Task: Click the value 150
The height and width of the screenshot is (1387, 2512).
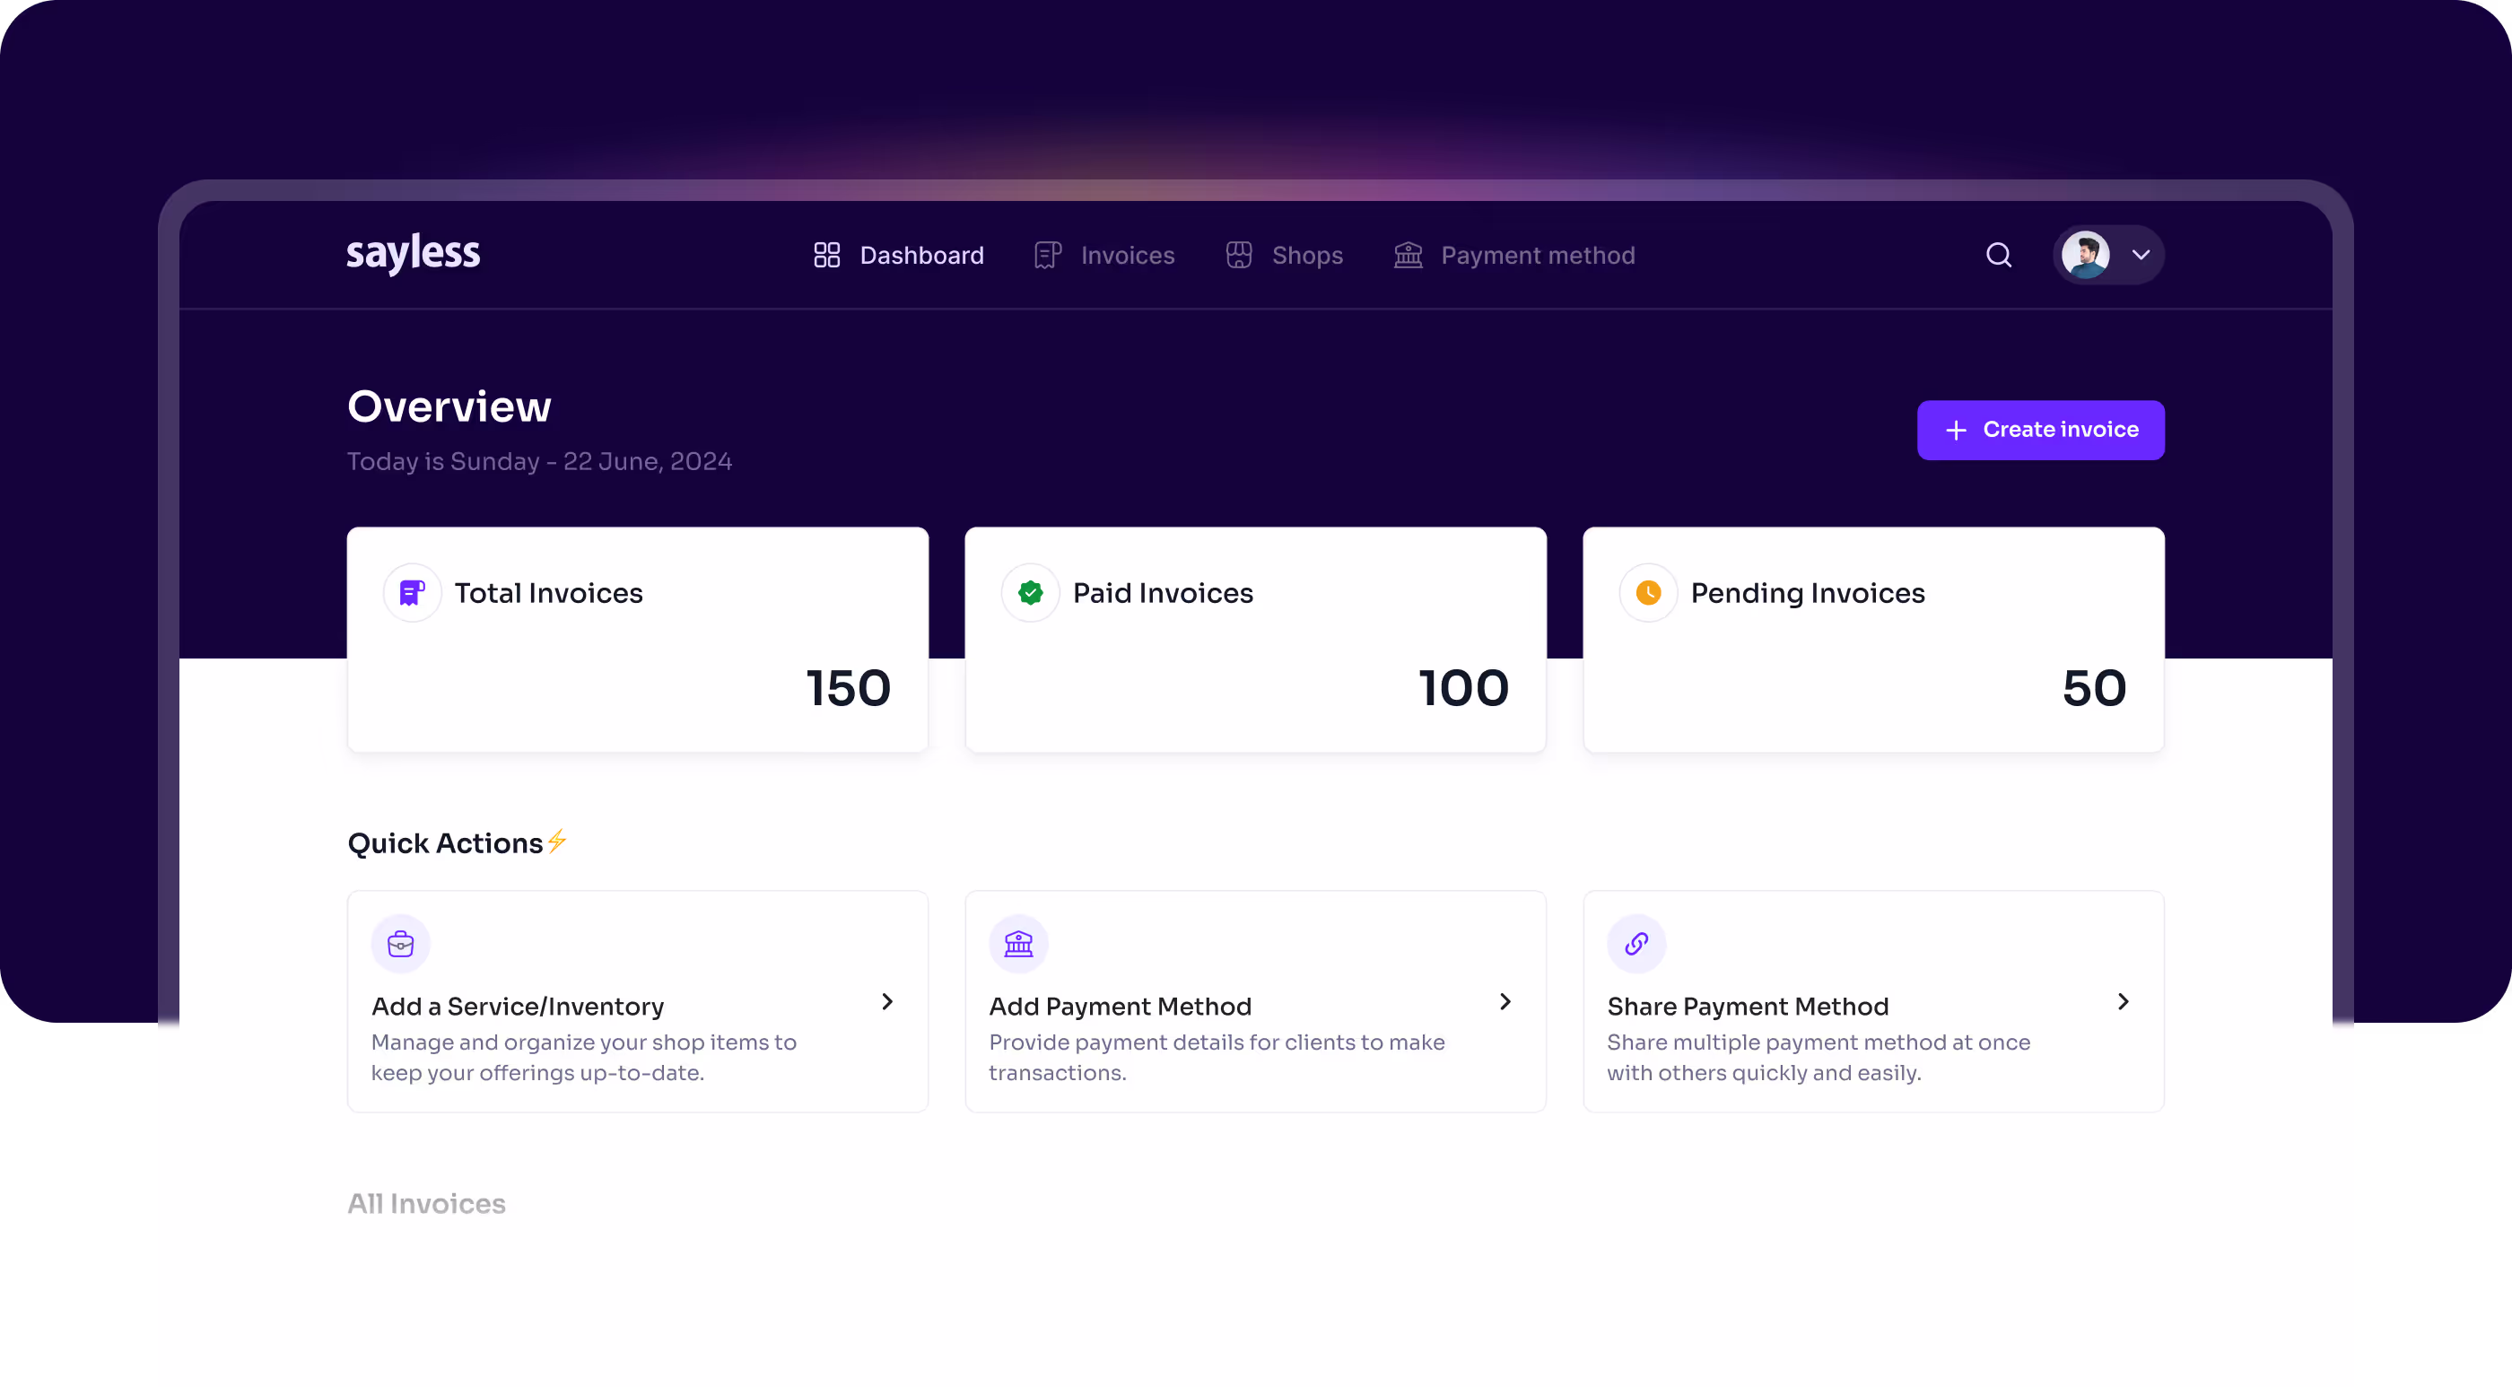Action: 849,689
